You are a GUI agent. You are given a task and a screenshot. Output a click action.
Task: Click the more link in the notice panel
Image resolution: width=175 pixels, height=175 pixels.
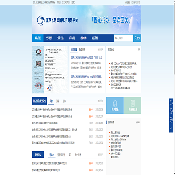click(x=138, y=50)
